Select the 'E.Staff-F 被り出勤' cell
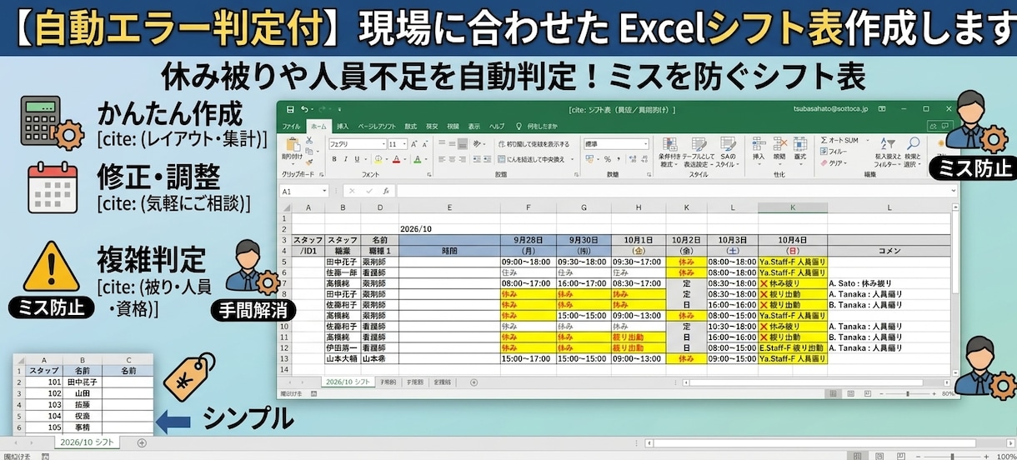Viewport: 1017px width, 460px height. coord(792,347)
